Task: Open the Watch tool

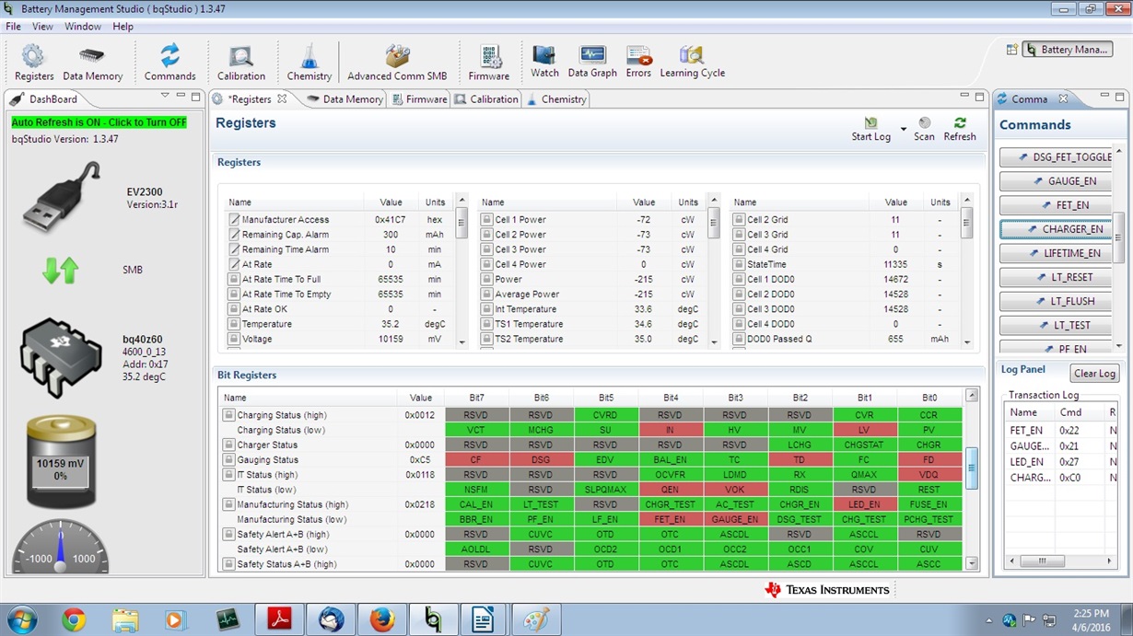Action: pyautogui.click(x=544, y=61)
